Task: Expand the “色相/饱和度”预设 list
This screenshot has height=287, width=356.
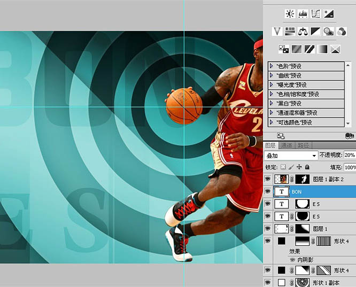Action: point(272,94)
